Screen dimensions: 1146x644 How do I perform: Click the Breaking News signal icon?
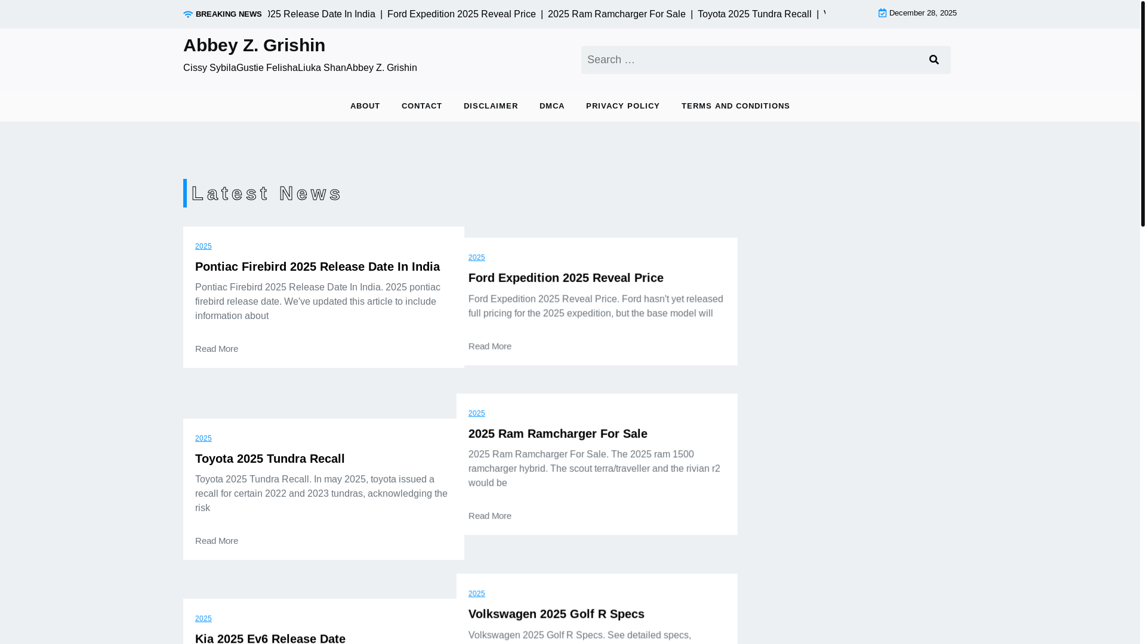pyautogui.click(x=188, y=14)
